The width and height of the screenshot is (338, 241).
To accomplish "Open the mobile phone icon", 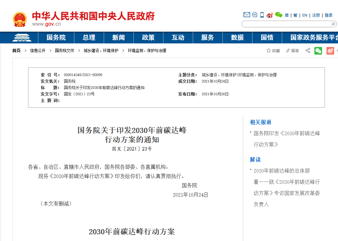I will tap(262, 15).
